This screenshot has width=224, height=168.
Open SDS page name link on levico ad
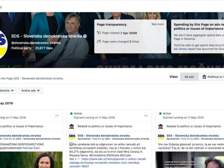point(192,136)
